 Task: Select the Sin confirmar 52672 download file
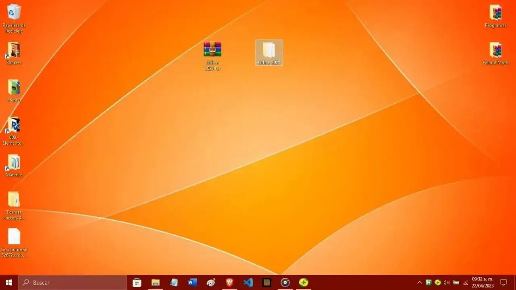pos(14,236)
